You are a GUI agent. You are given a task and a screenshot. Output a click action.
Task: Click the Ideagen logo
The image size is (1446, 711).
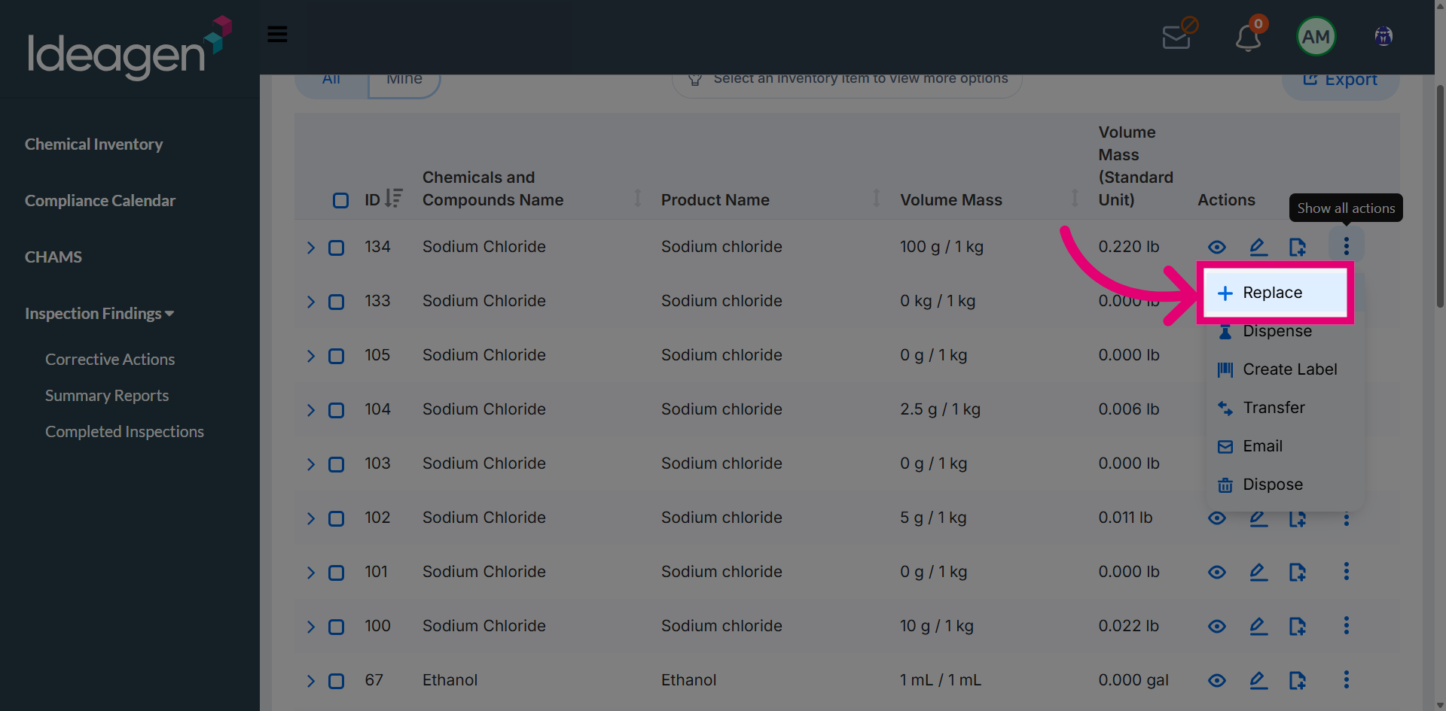click(x=130, y=48)
